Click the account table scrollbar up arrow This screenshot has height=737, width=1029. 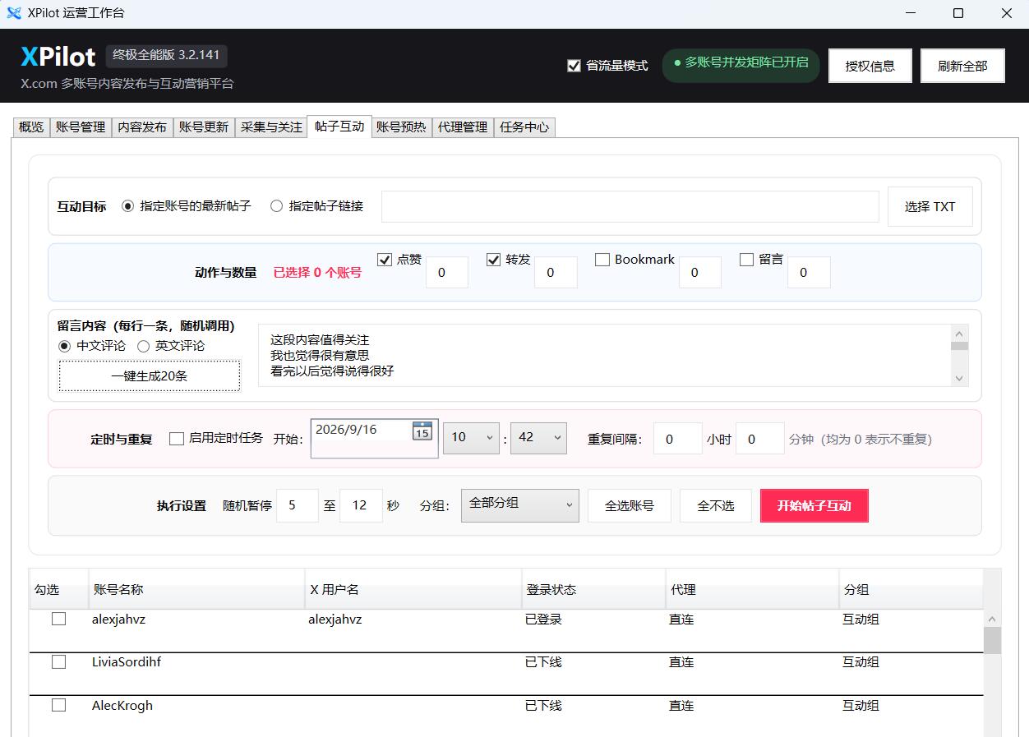pyautogui.click(x=992, y=619)
